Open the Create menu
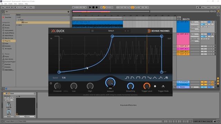Viewport: 221px width, 124px height. coord(10,4)
